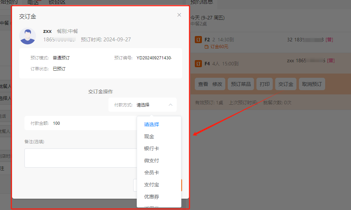This screenshot has height=210, width=351.
Task: Choose 现金 from the payment method list
Action: tap(149, 136)
